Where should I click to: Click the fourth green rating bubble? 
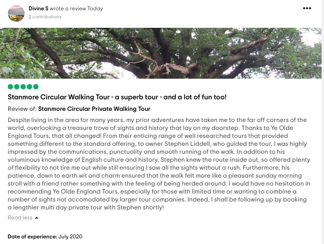[x=29, y=87]
